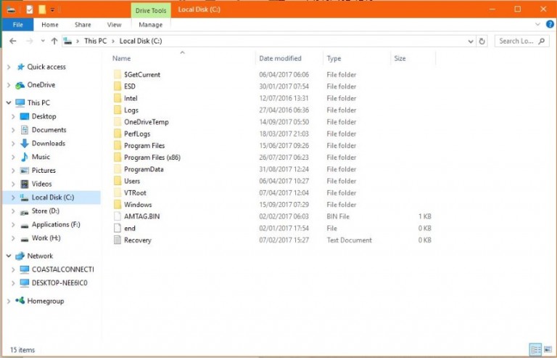This screenshot has width=557, height=358.
Task: Go up one folder level arrow
Action: [54, 41]
